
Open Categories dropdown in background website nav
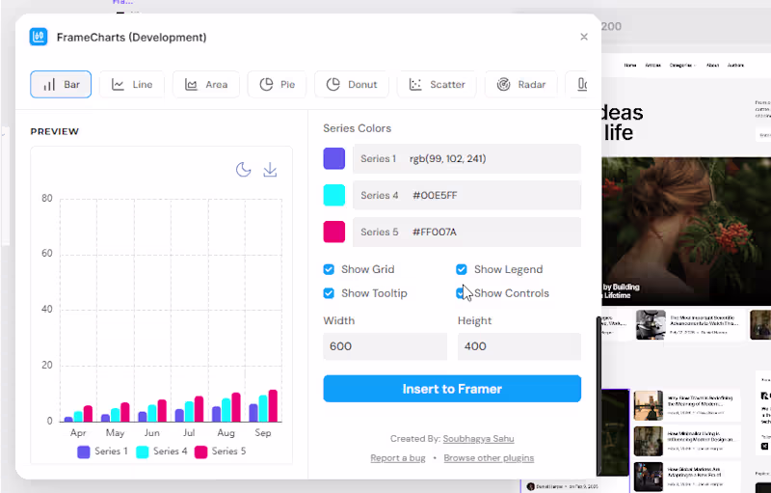[682, 65]
